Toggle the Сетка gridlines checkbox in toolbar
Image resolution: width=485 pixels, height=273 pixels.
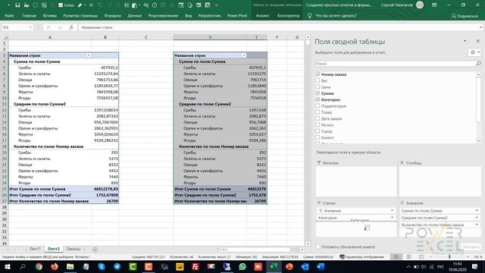coord(61,5)
